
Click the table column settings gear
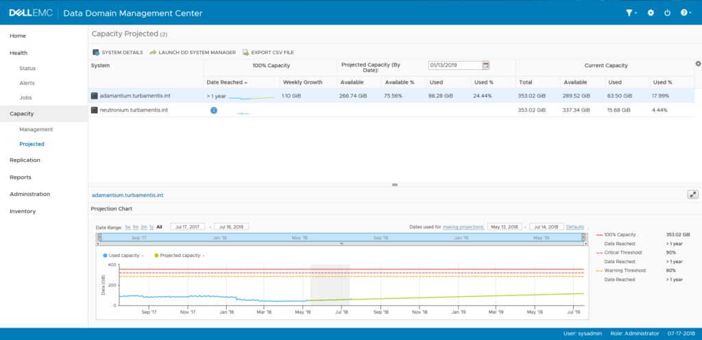tap(698, 64)
